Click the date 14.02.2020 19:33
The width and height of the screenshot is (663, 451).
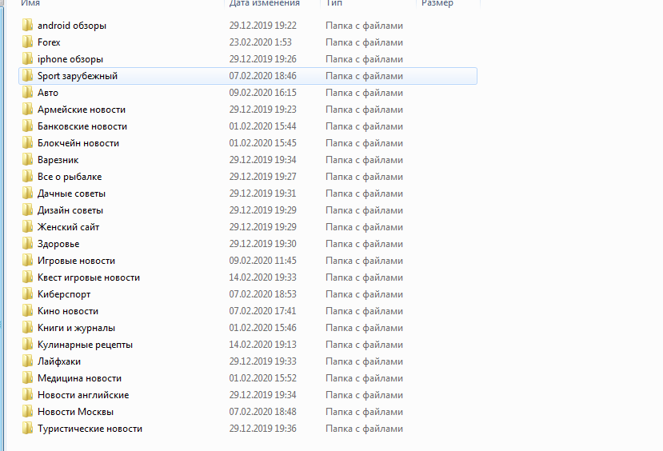tap(262, 277)
